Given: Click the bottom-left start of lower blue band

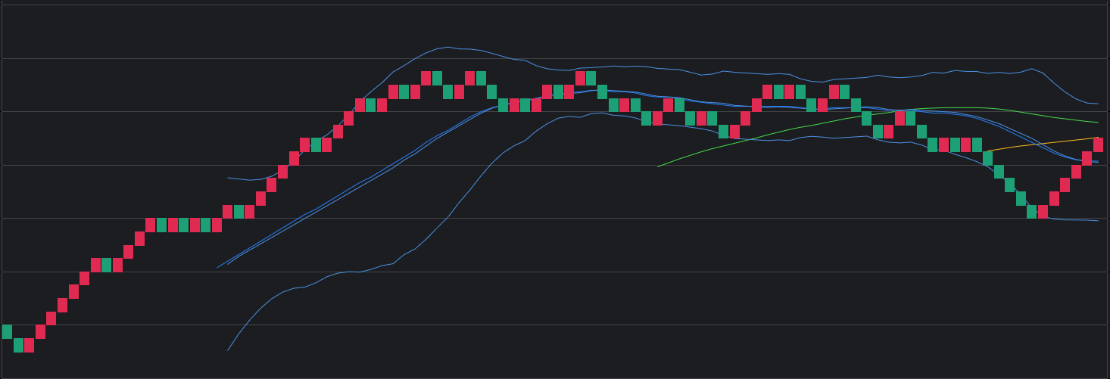Looking at the screenshot, I should (228, 350).
